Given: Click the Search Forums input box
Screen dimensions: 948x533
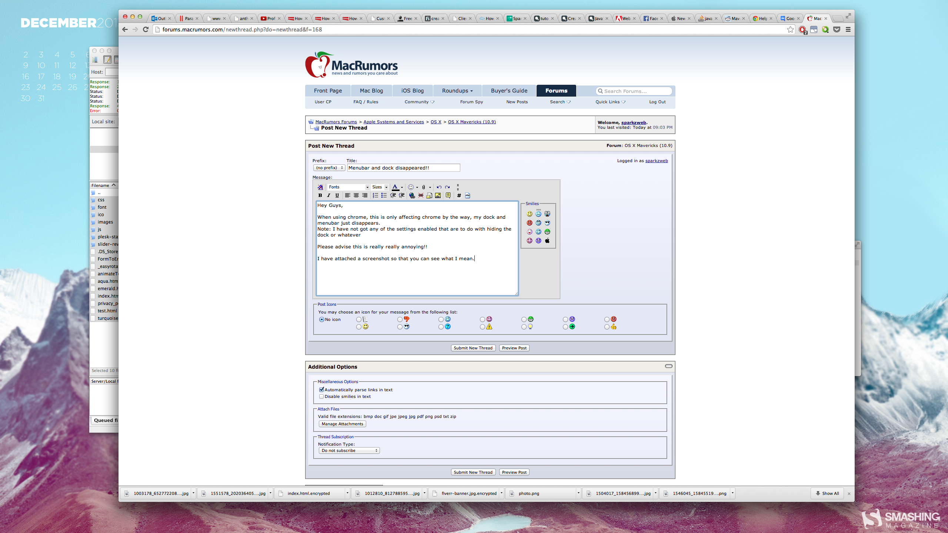Looking at the screenshot, I should click(x=634, y=91).
